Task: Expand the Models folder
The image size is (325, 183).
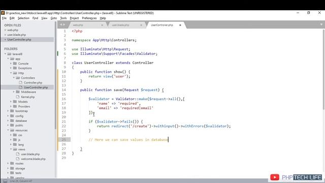Action: [x=11, y=102]
